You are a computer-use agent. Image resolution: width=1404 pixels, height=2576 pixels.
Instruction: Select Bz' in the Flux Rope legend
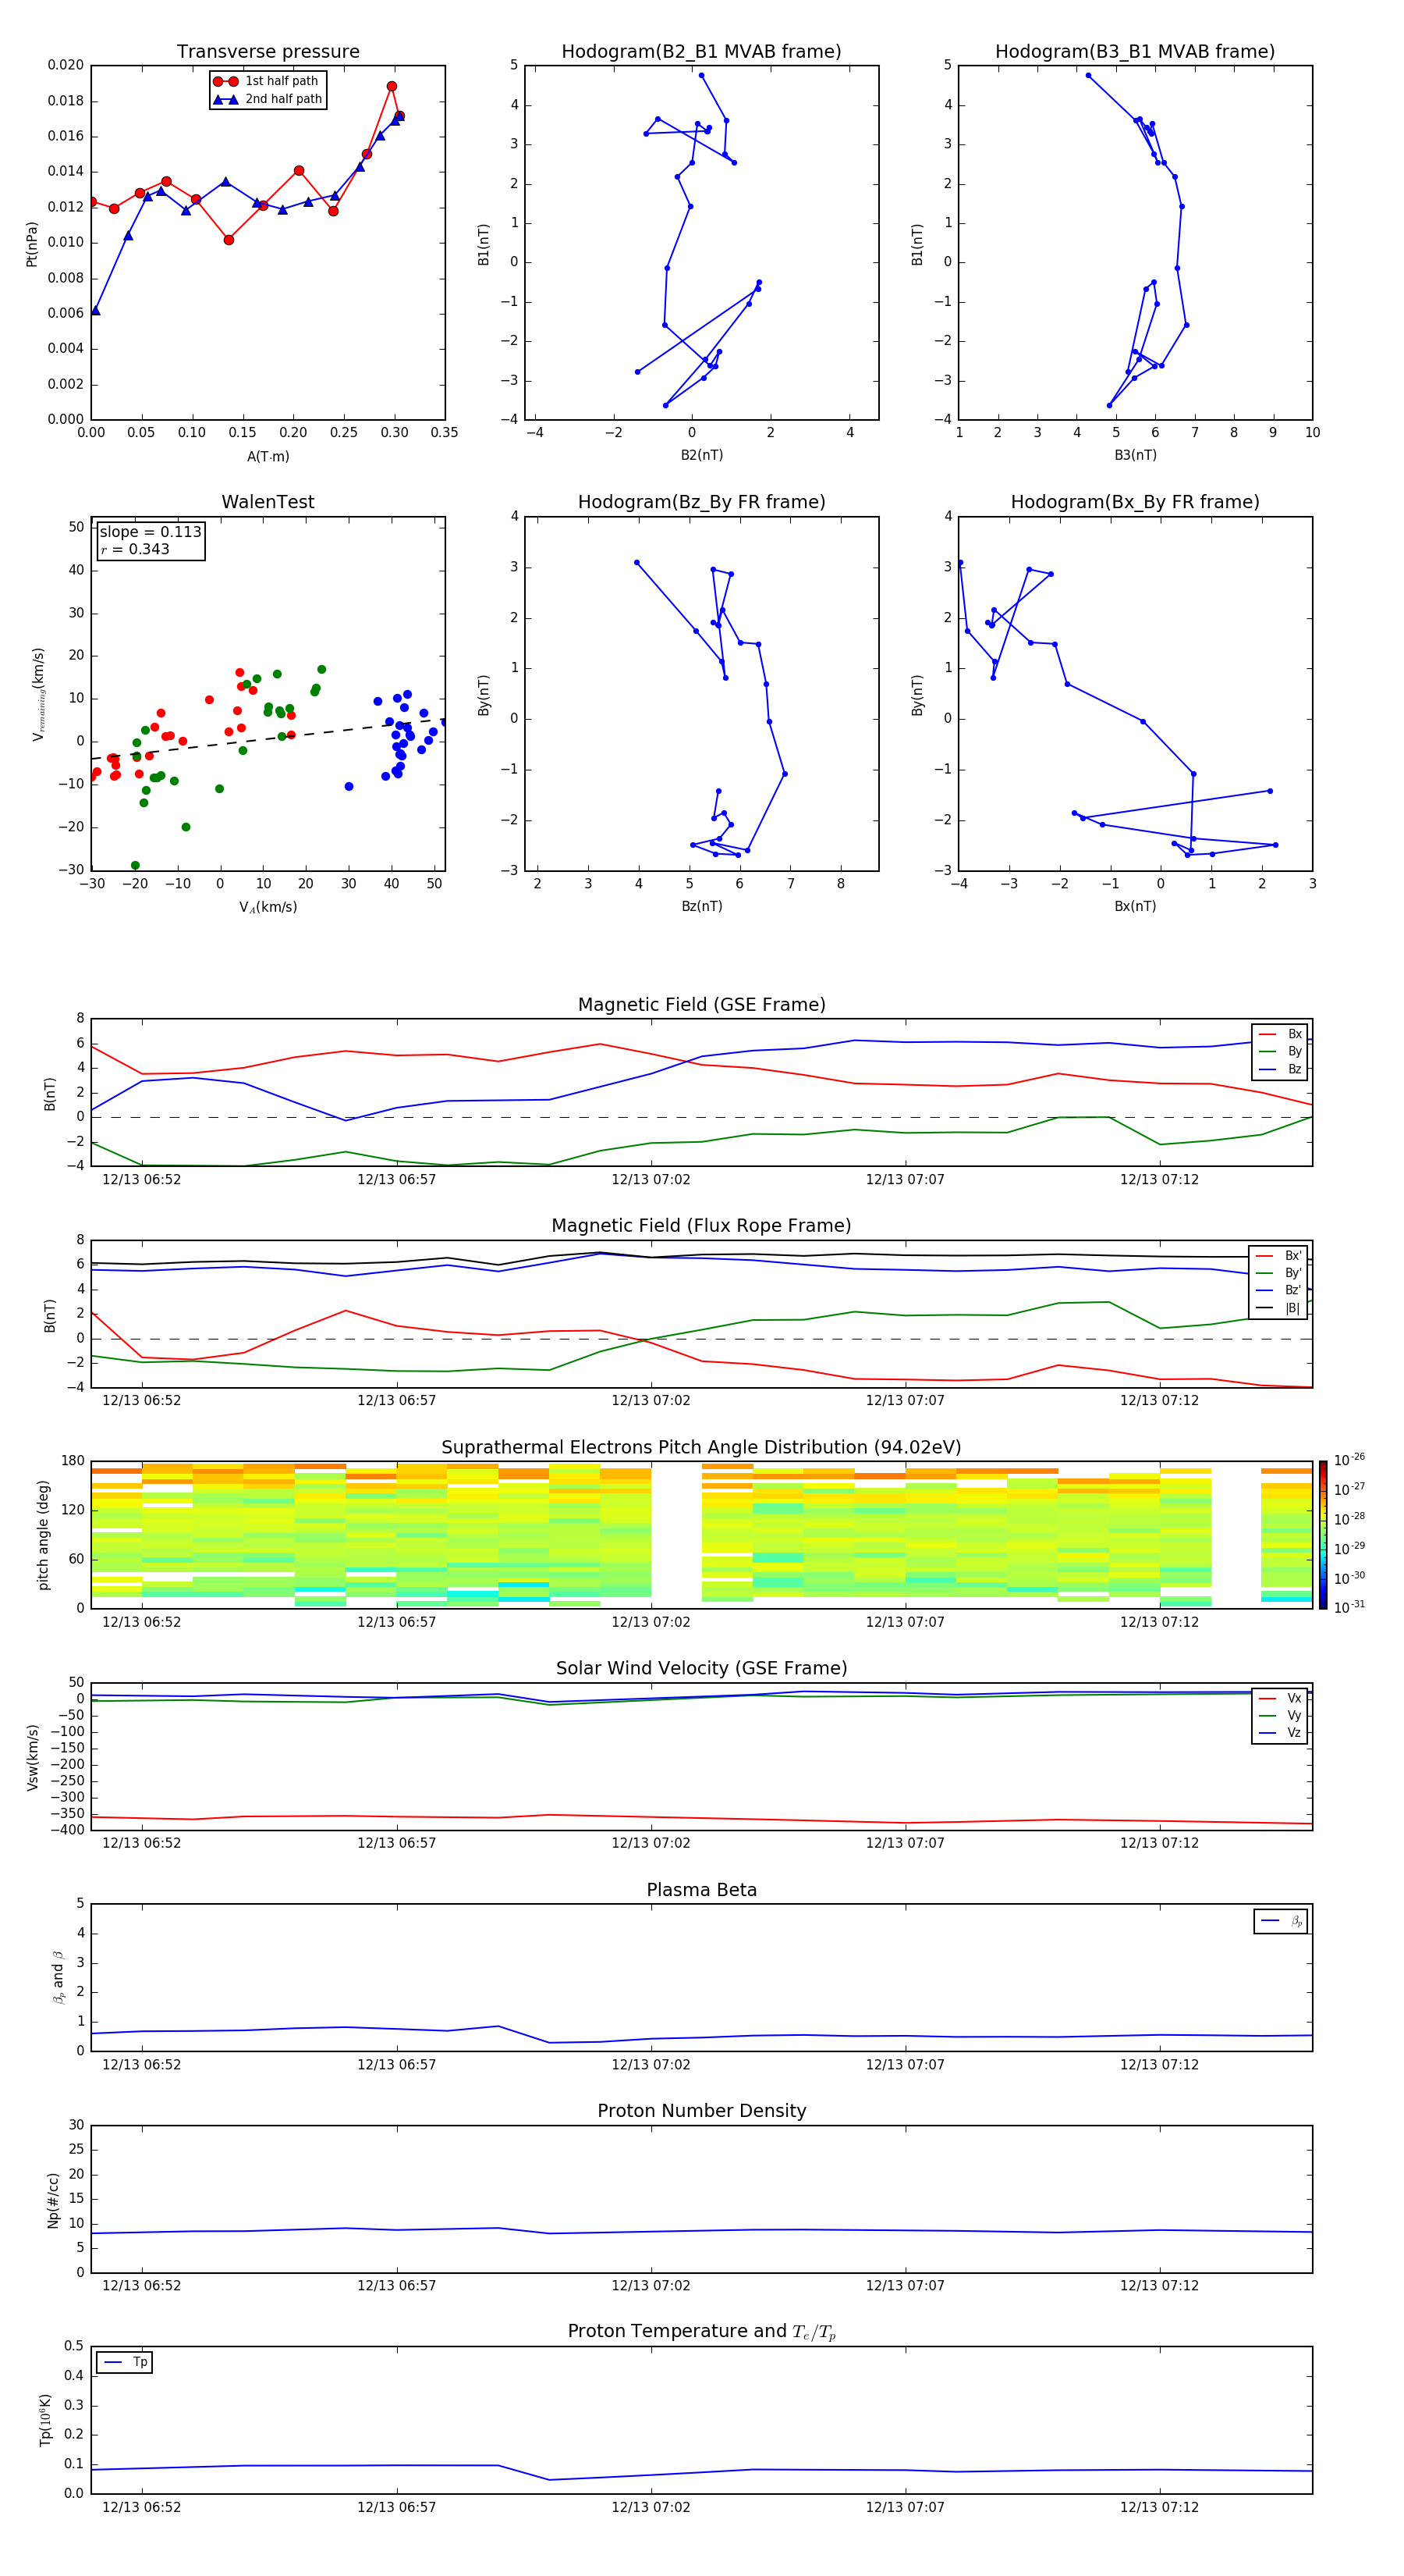pyautogui.click(x=1278, y=1290)
